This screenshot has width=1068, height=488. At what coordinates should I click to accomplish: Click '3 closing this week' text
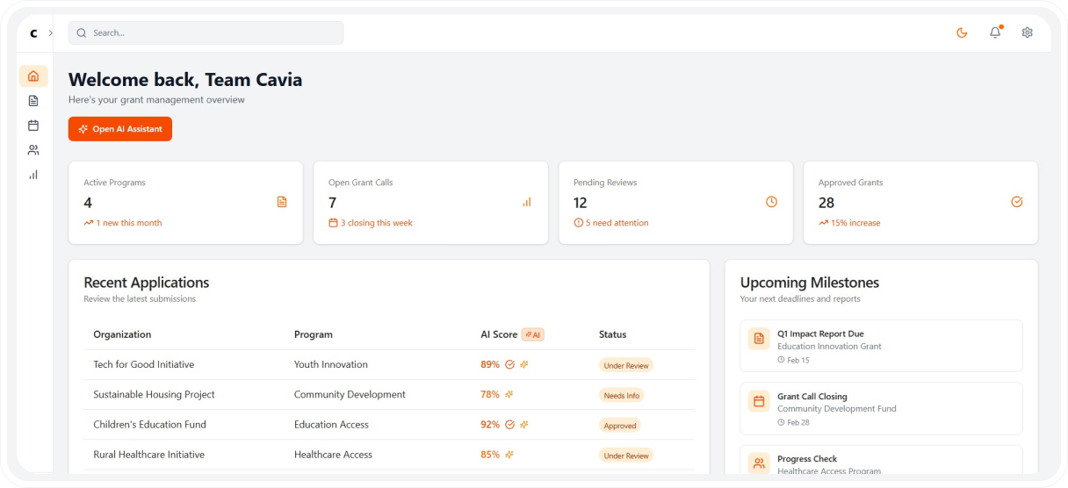click(x=377, y=223)
